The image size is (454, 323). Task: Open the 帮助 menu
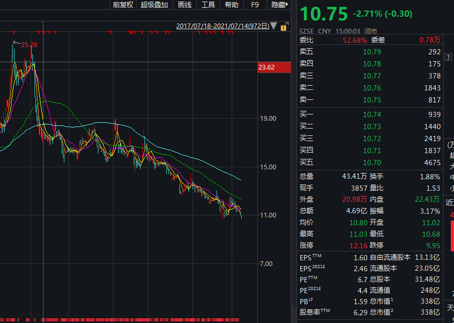pyautogui.click(x=232, y=5)
